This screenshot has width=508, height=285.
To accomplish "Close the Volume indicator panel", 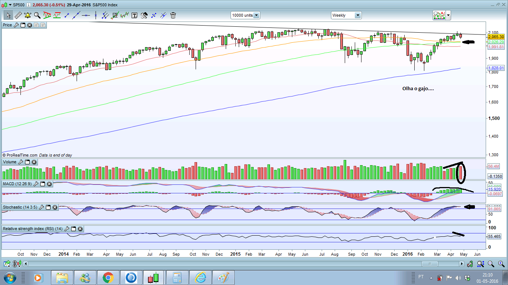I will pyautogui.click(x=34, y=162).
